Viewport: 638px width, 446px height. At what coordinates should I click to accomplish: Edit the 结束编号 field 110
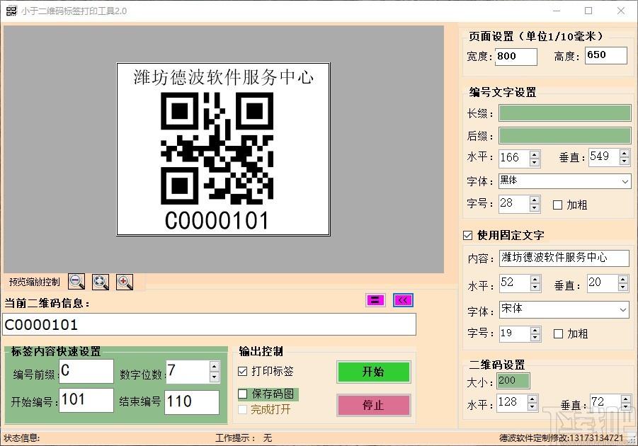pos(192,402)
